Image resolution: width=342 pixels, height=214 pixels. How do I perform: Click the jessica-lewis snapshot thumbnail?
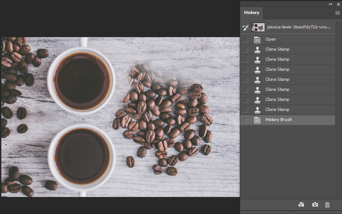tap(257, 27)
